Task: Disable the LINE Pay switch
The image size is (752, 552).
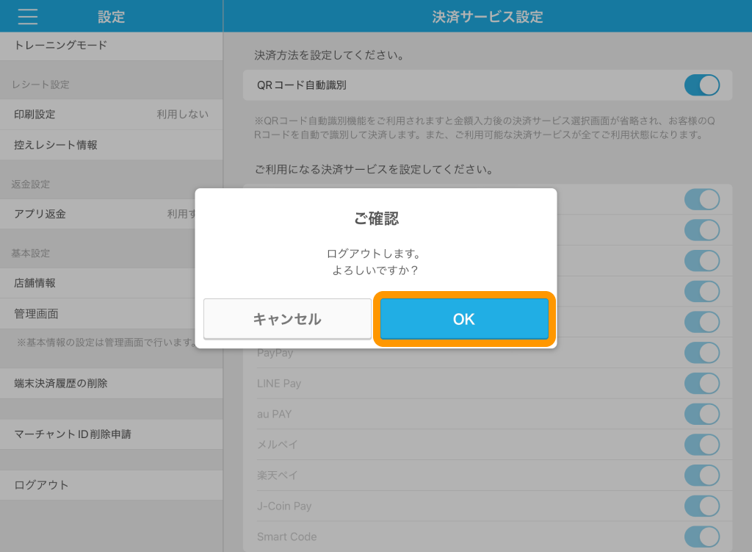Action: pyautogui.click(x=701, y=384)
